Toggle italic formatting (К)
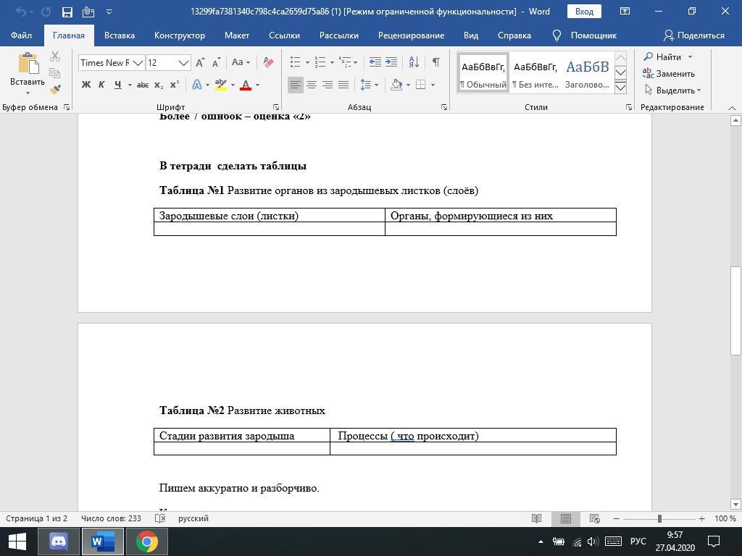 pos(101,85)
